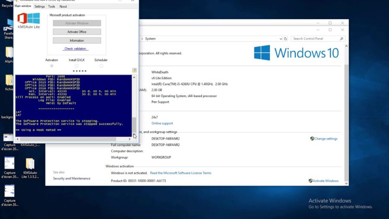Viewport: 389px width, 219px height.
Task: Click the KMSAuto Lite logo image
Action: coord(29,20)
